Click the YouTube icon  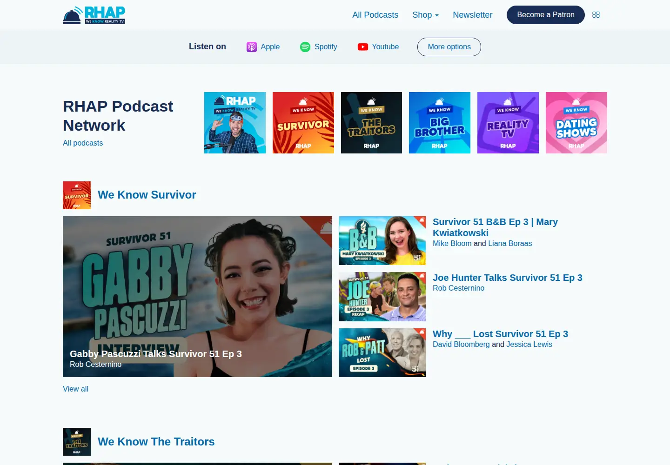tap(363, 47)
